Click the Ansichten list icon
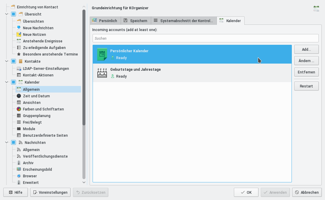Viewport: 325px width, 200px height. (19, 102)
